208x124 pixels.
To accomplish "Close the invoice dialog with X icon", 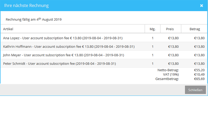I will 201,6.
